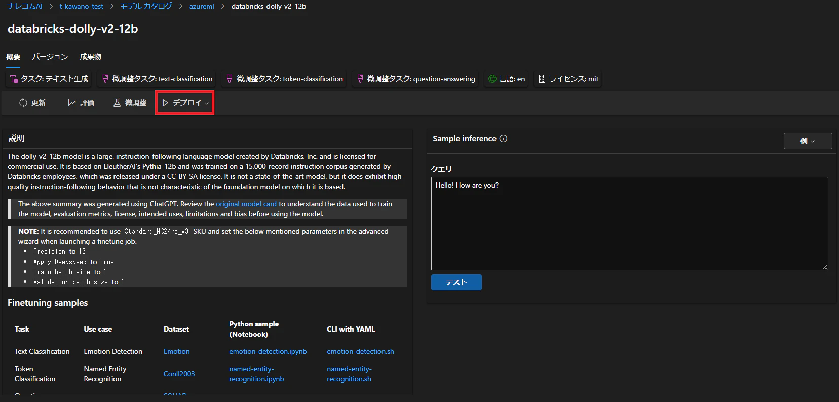Click the Sample inference info icon

pos(503,138)
